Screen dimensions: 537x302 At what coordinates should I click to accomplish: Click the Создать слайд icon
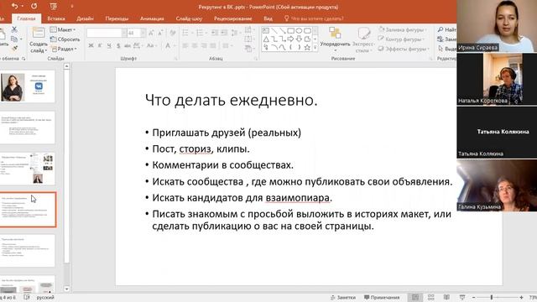pyautogui.click(x=38, y=34)
